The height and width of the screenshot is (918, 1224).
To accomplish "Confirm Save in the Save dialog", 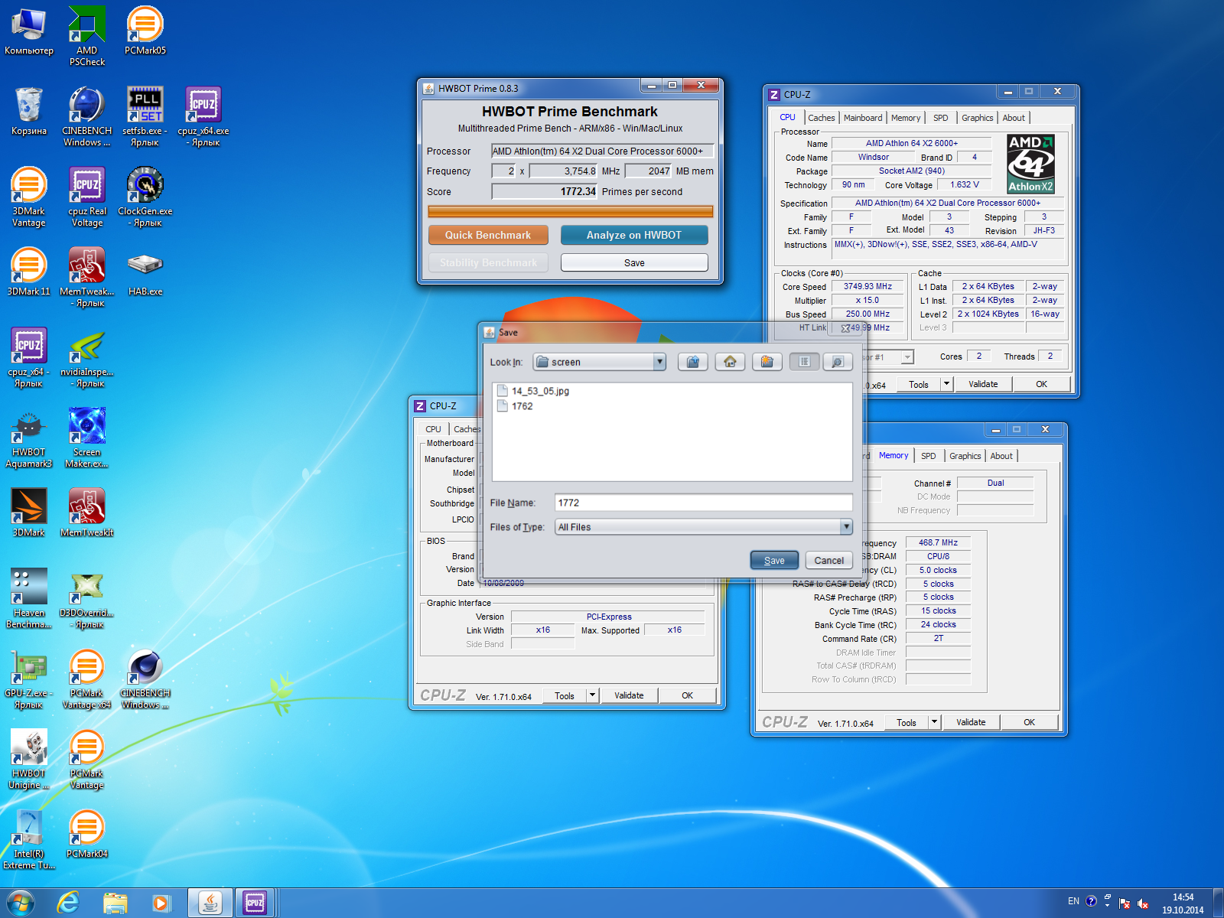I will (x=774, y=560).
